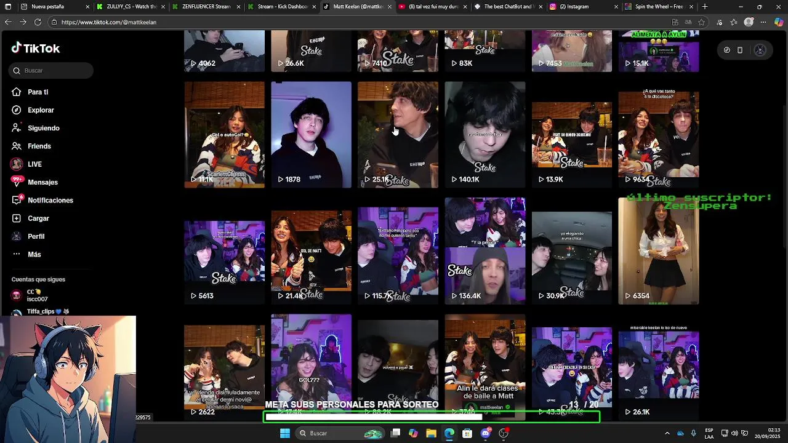This screenshot has width=788, height=443.
Task: Click the ESP LAA language indicator
Action: point(709,433)
